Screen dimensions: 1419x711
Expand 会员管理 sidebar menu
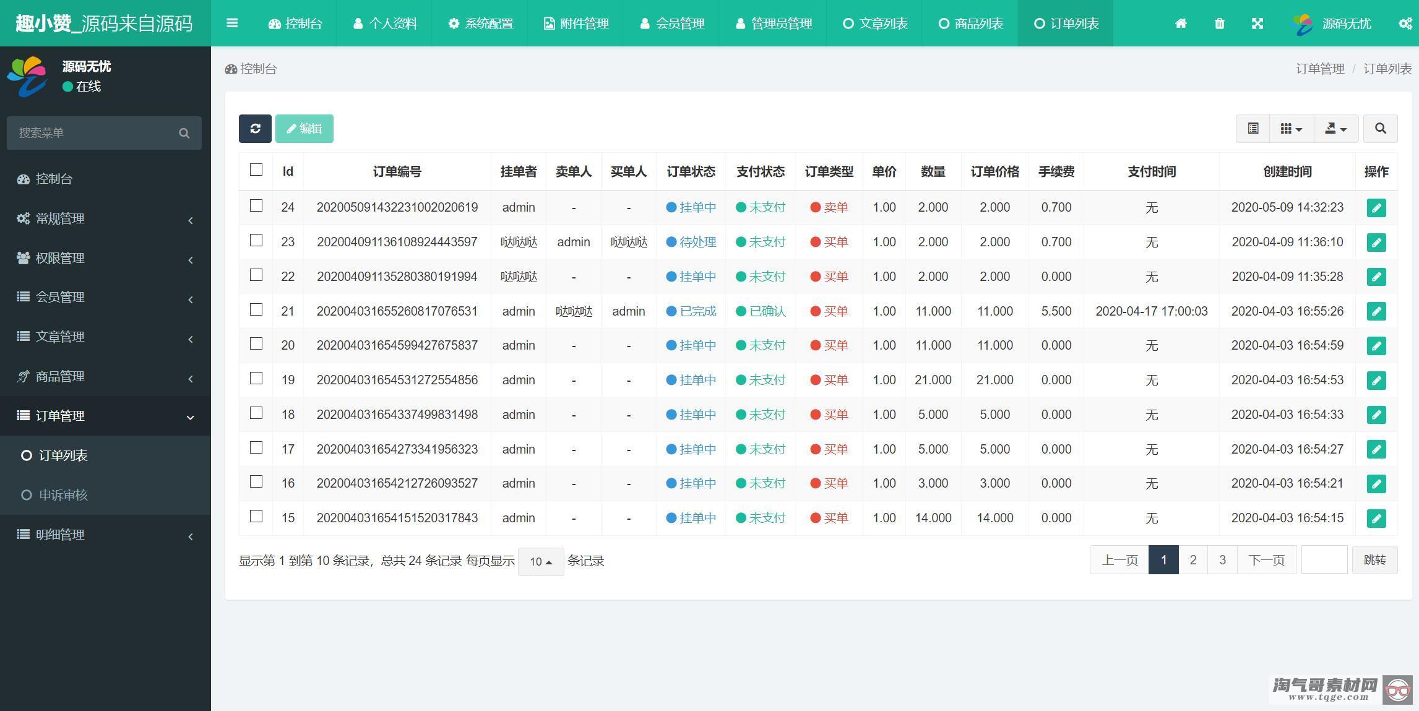point(105,297)
